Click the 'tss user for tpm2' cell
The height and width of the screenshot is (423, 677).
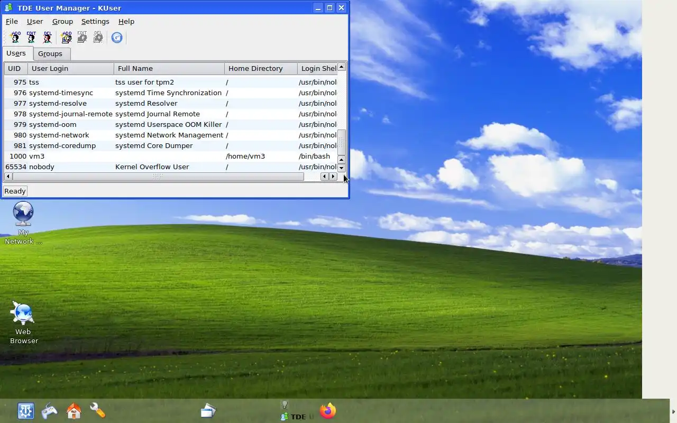click(144, 82)
